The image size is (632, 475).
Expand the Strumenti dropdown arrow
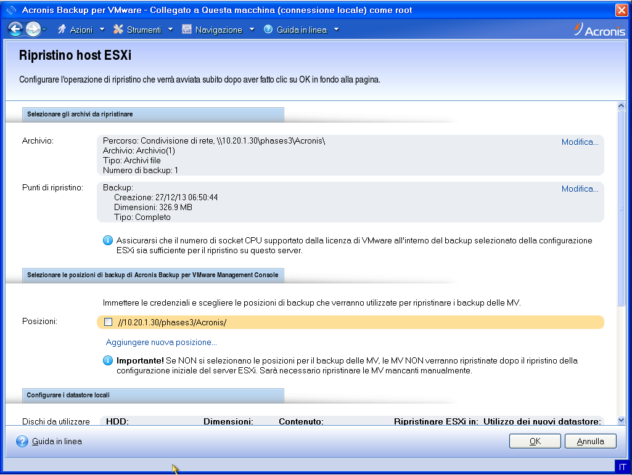point(171,30)
